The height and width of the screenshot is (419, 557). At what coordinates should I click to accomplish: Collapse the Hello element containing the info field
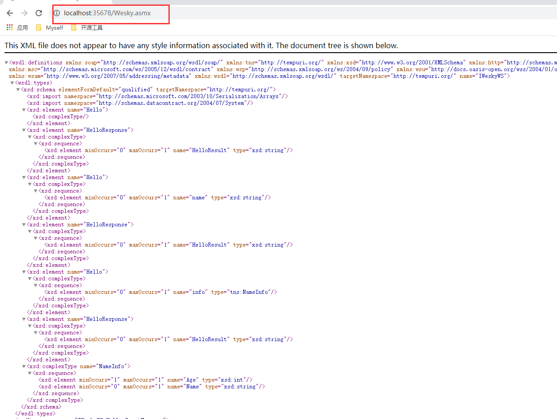click(x=23, y=271)
